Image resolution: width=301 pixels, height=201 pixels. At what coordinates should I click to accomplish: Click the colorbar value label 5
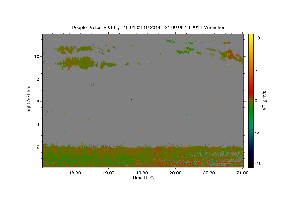pyautogui.click(x=256, y=69)
